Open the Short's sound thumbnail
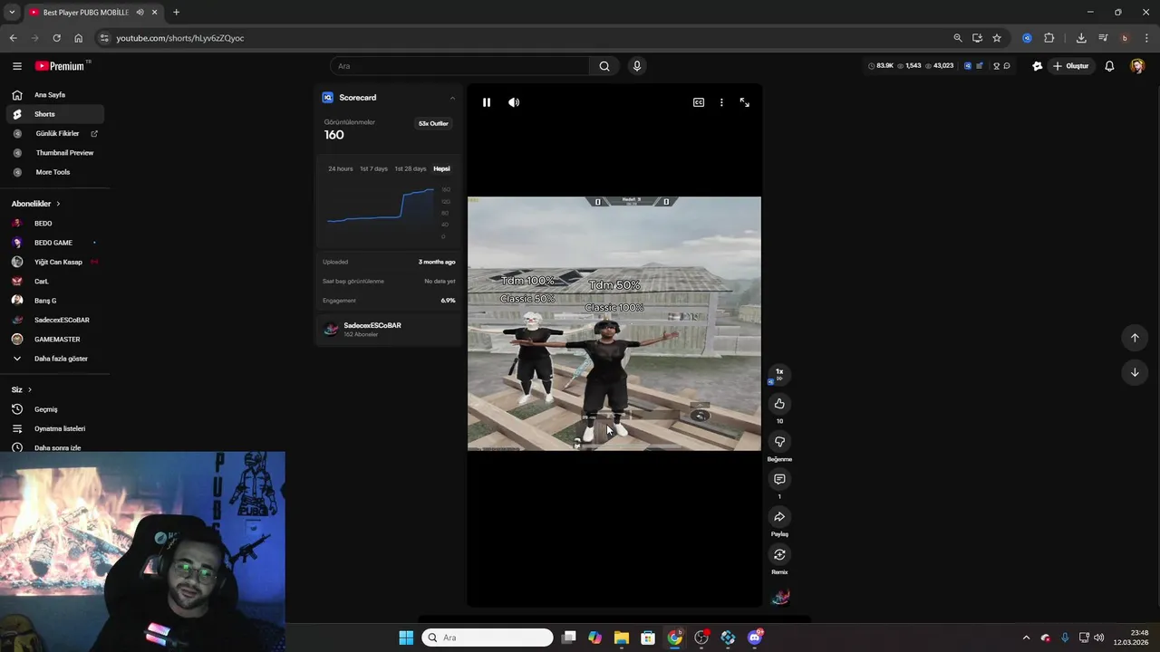The image size is (1160, 652). point(780,597)
